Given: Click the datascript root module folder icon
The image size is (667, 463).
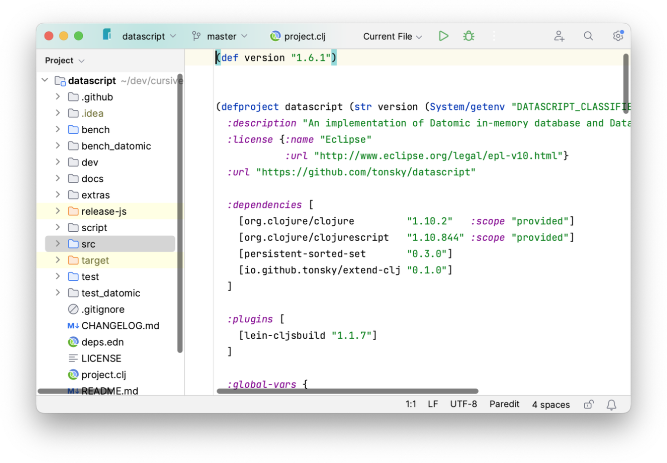Looking at the screenshot, I should coord(60,80).
